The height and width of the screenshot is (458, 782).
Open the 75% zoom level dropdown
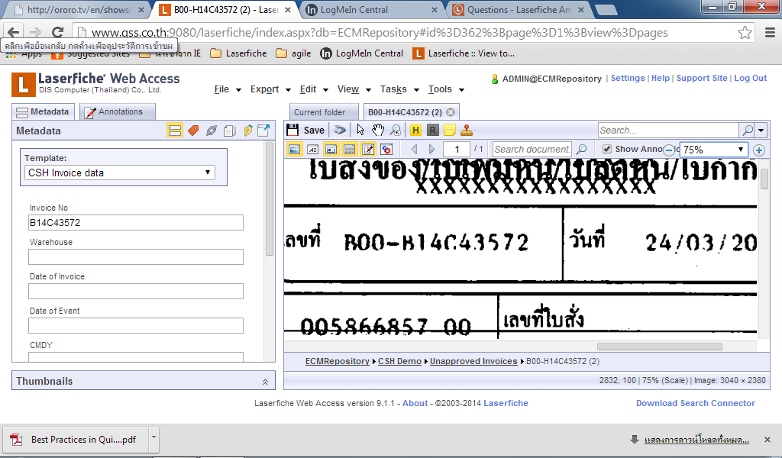[713, 150]
